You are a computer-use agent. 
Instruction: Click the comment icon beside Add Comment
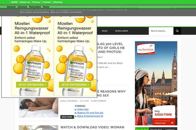click(x=92, y=101)
